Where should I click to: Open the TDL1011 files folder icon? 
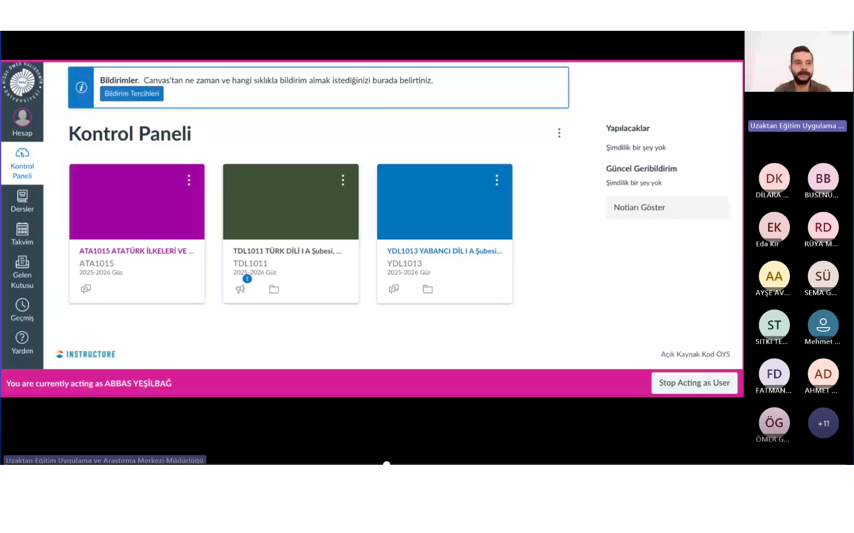(274, 289)
